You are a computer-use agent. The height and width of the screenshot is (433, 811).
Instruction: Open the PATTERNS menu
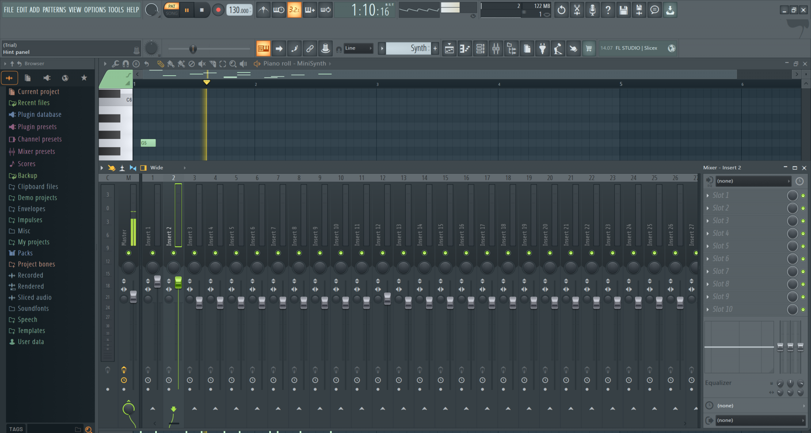tap(55, 10)
